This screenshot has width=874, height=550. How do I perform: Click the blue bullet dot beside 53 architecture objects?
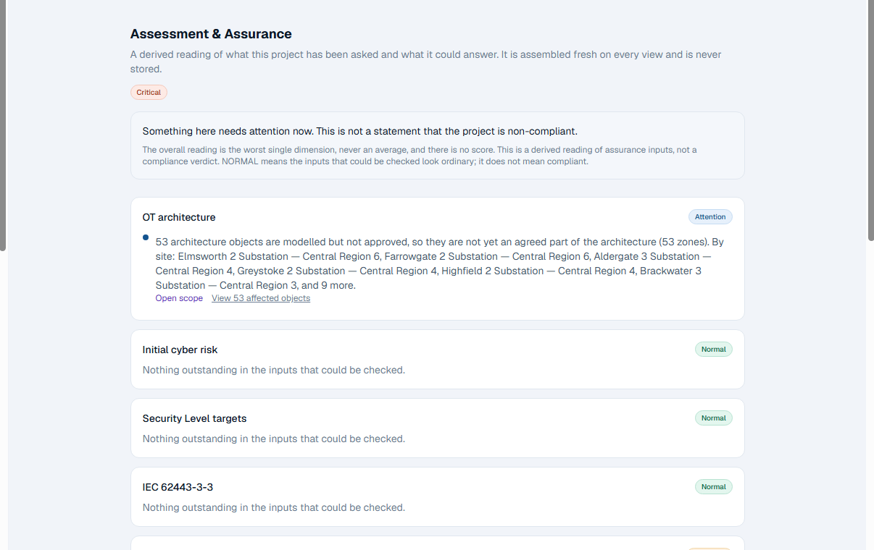(x=146, y=237)
